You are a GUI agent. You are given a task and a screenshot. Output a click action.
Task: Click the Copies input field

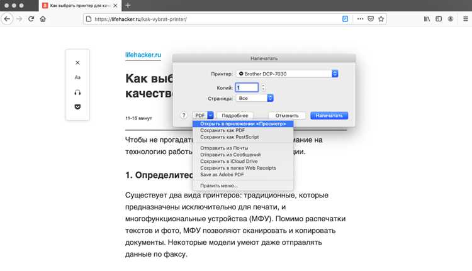[x=247, y=87]
